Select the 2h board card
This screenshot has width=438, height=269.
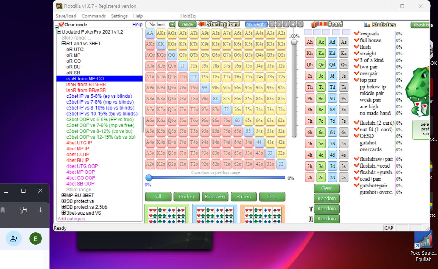(310, 177)
